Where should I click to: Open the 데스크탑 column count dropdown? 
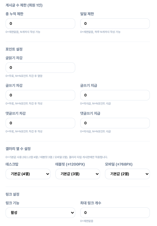(28, 174)
